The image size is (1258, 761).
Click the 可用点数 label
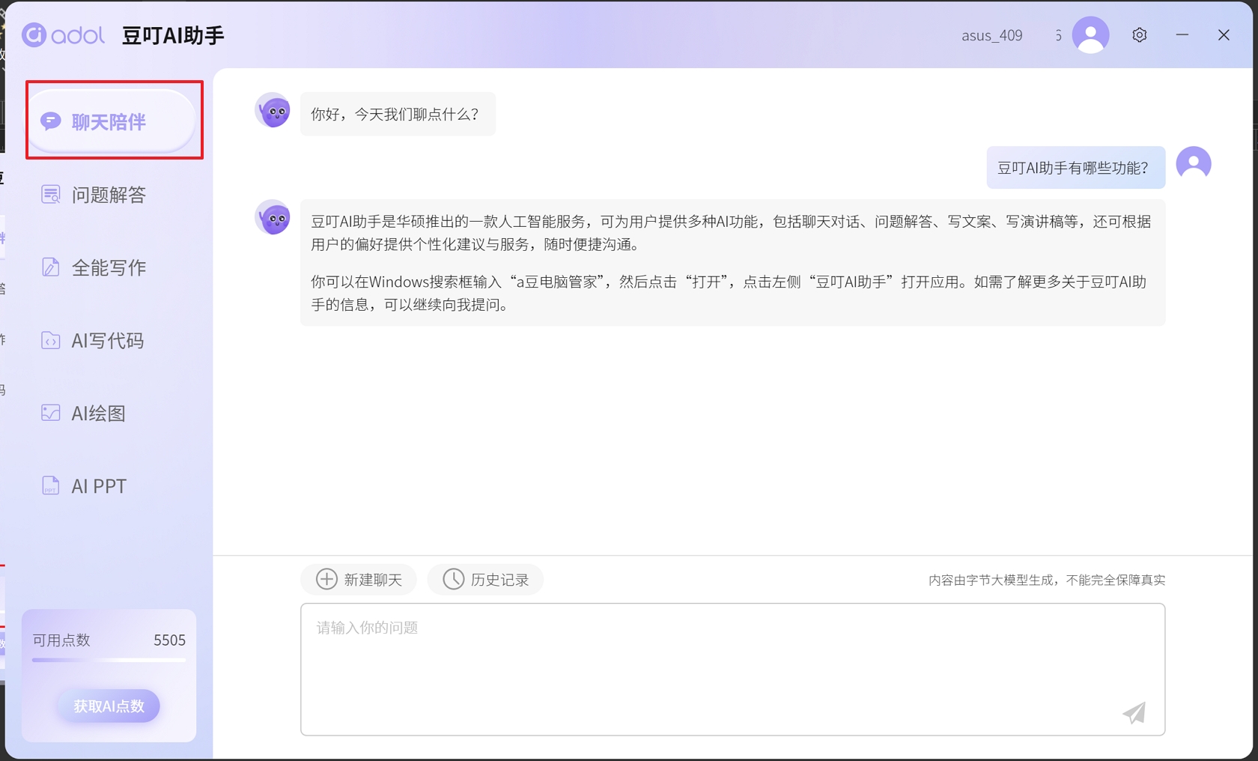pyautogui.click(x=61, y=640)
